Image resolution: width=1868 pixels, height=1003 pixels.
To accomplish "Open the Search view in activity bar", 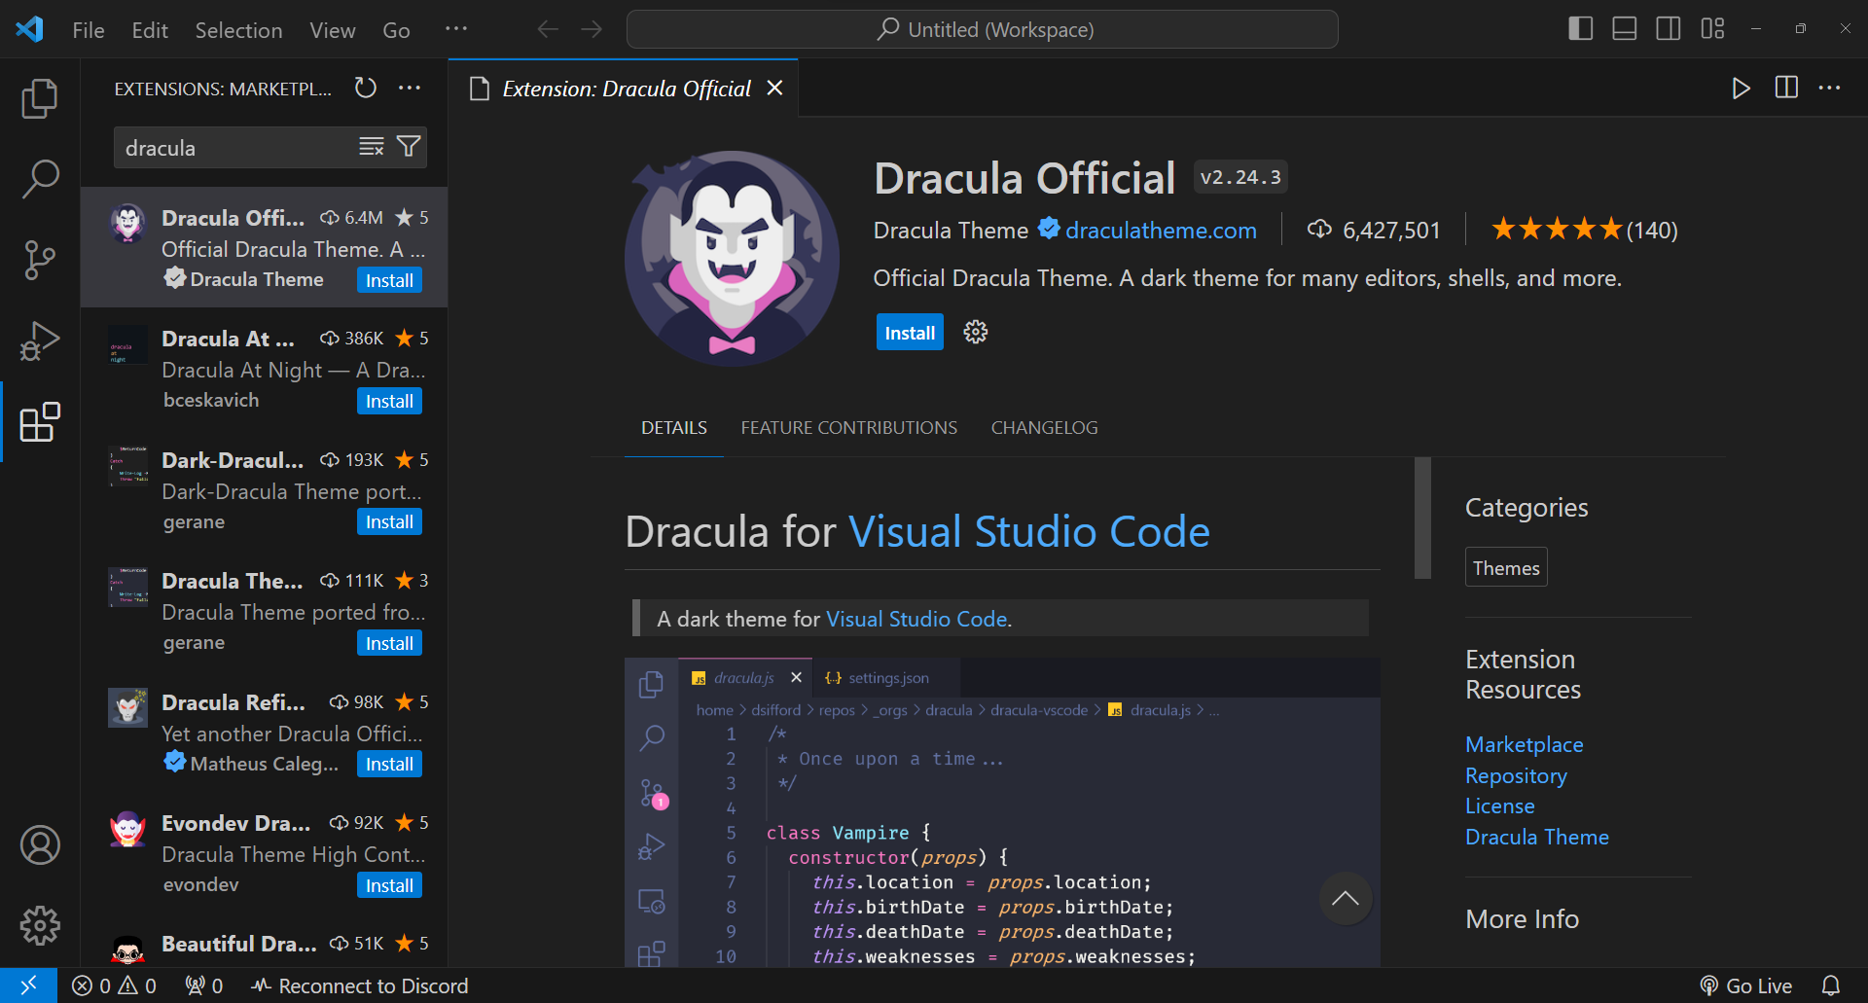I will (40, 179).
